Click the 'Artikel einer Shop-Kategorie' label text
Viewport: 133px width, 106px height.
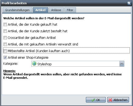tap(28, 58)
